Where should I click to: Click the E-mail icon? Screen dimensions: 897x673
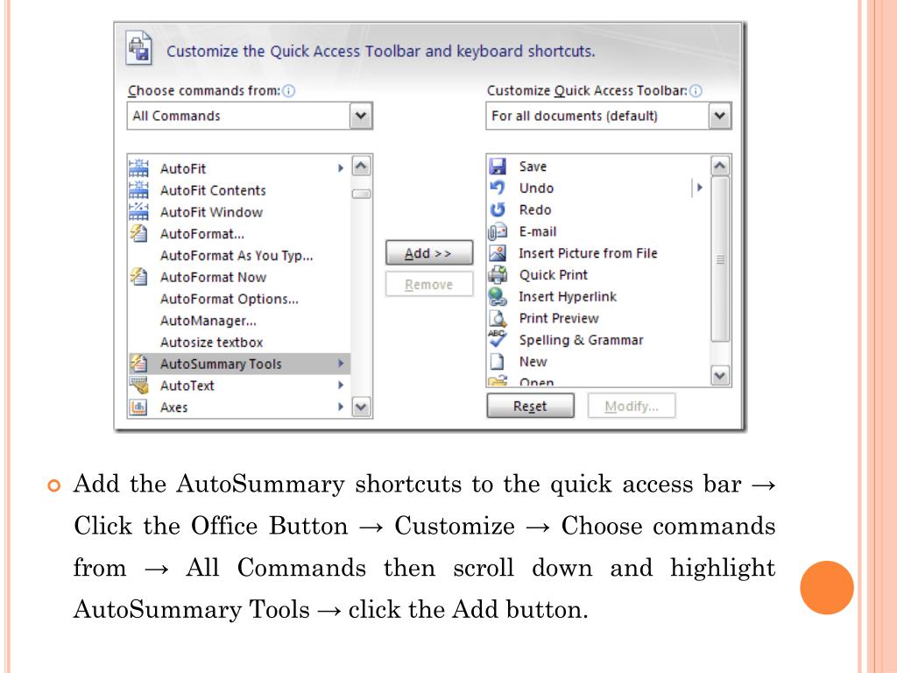pos(498,231)
